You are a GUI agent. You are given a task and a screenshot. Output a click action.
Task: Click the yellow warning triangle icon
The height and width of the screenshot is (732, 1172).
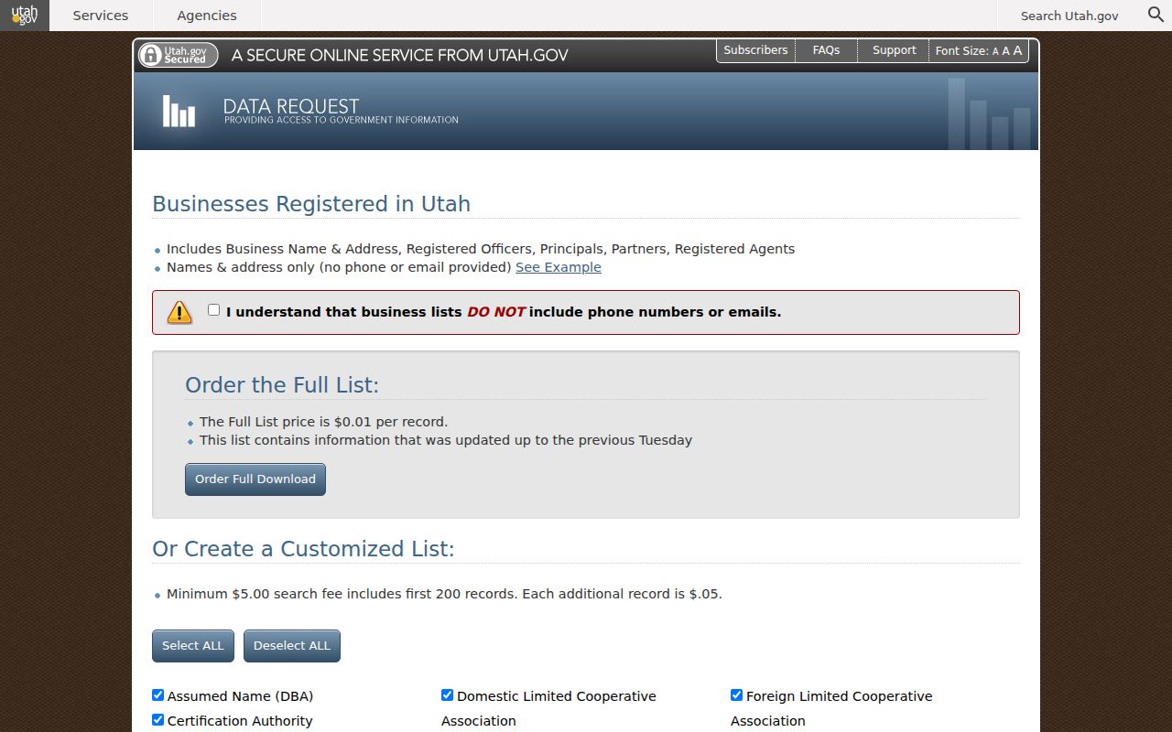point(179,312)
